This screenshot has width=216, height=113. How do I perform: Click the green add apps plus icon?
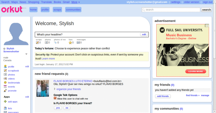[x=5, y=101]
